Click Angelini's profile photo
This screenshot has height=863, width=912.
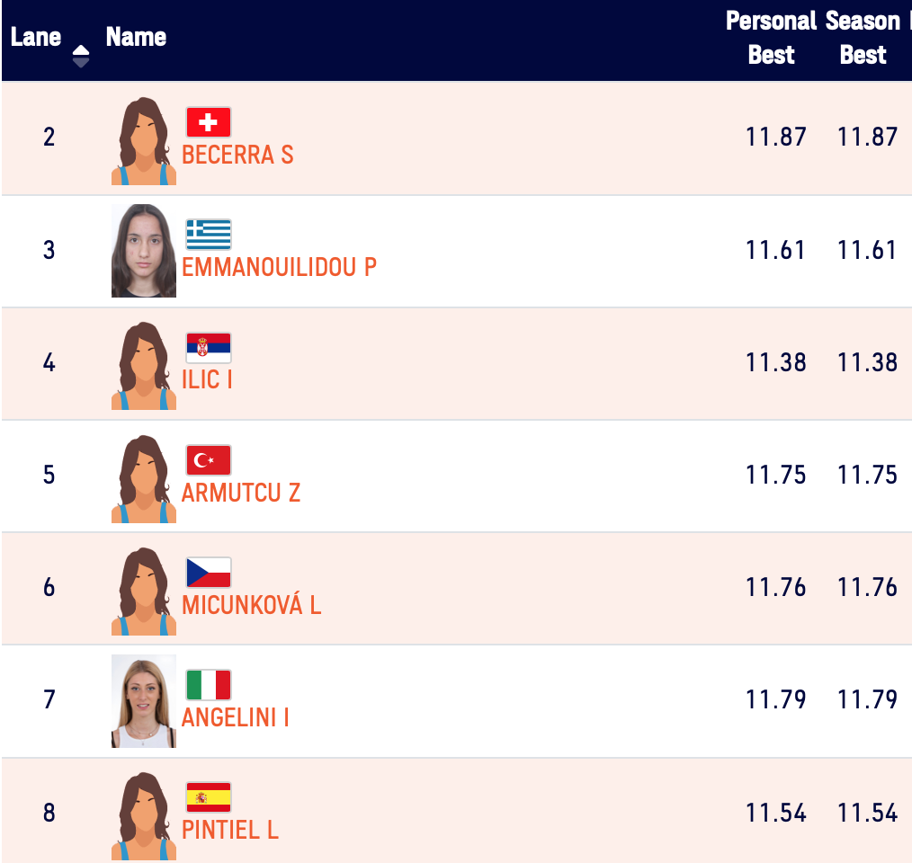(143, 701)
